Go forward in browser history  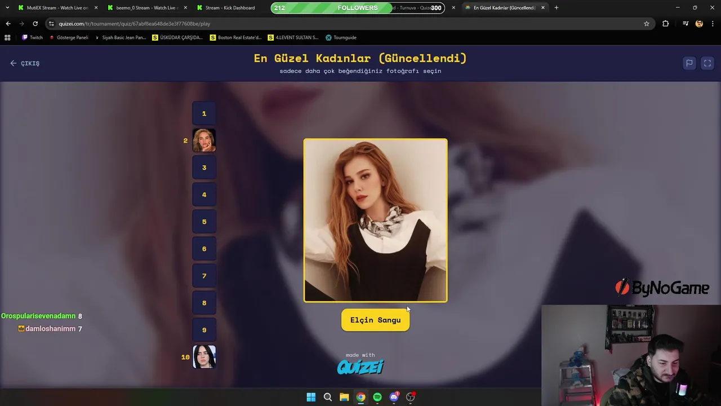pyautogui.click(x=21, y=24)
